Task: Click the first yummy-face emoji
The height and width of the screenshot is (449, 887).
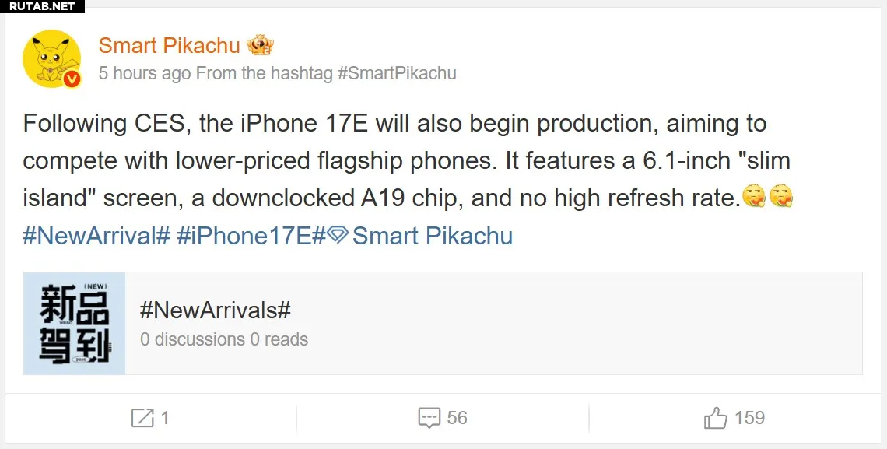Action: pos(754,198)
